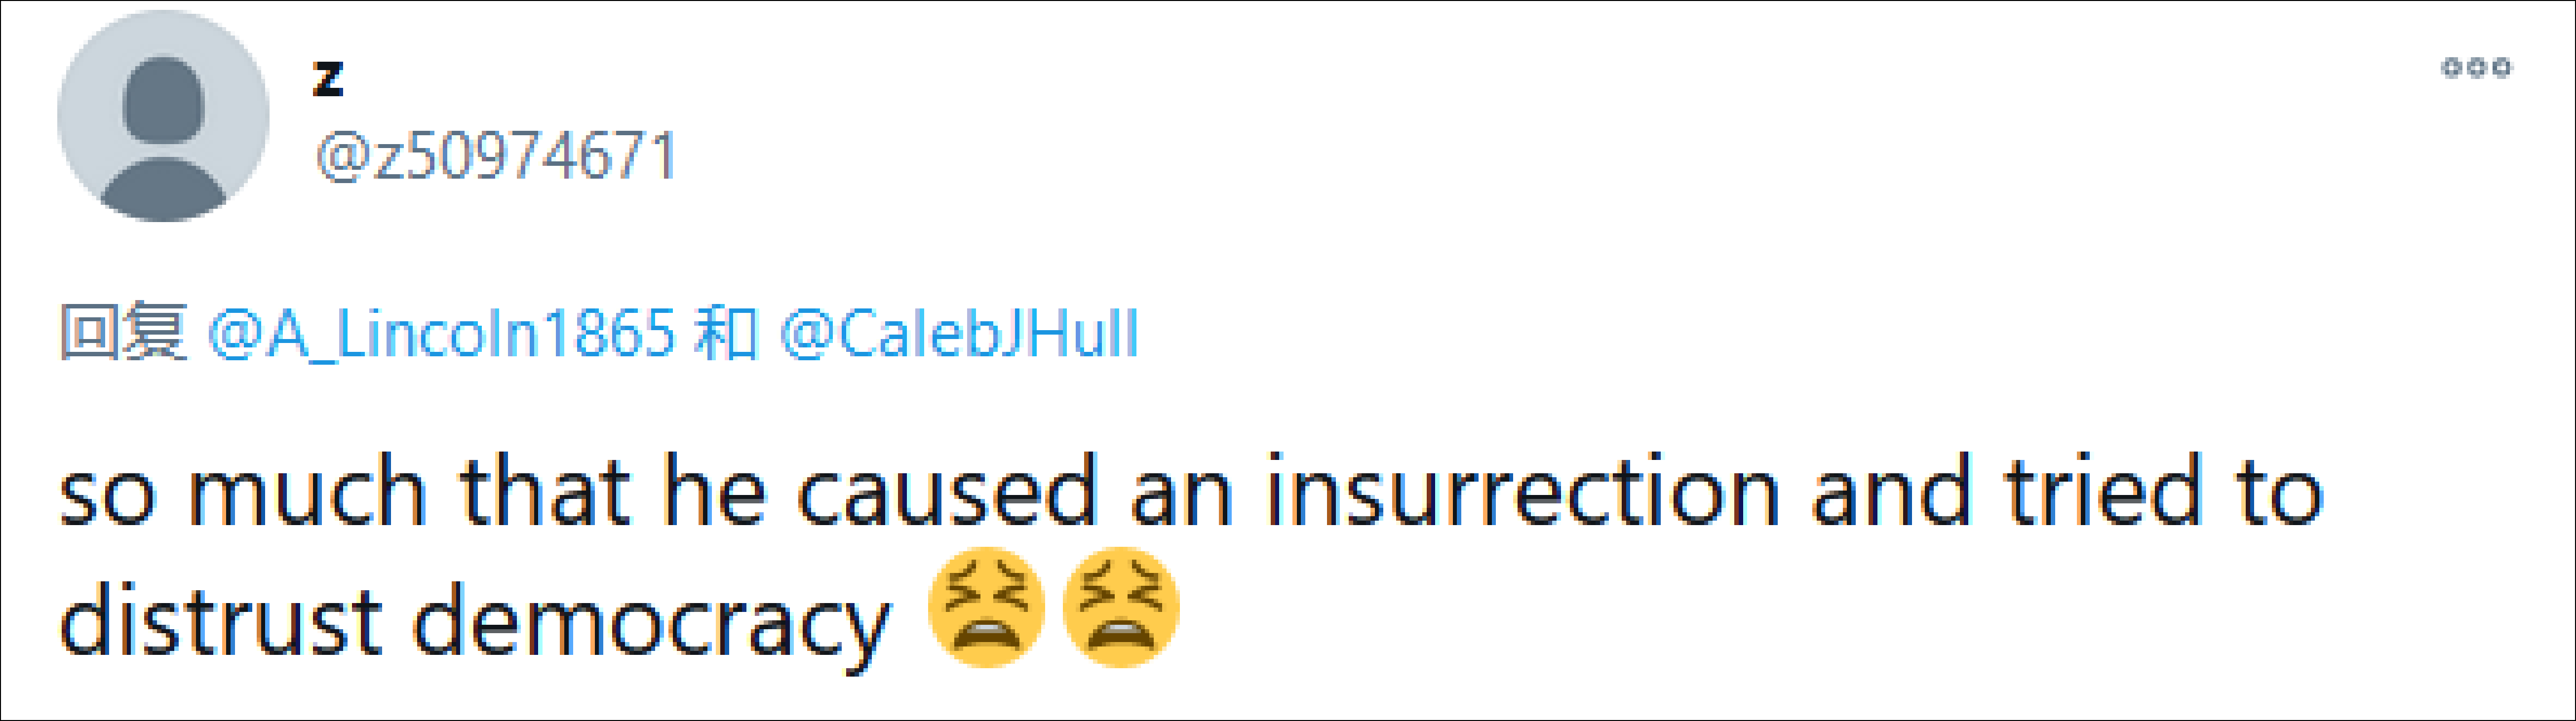
Task: Click the display name "z"
Action: 328,78
